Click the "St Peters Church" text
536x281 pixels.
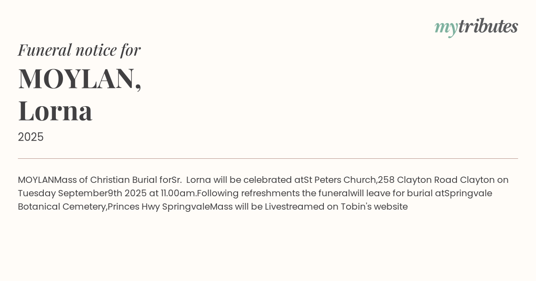[x=340, y=180]
